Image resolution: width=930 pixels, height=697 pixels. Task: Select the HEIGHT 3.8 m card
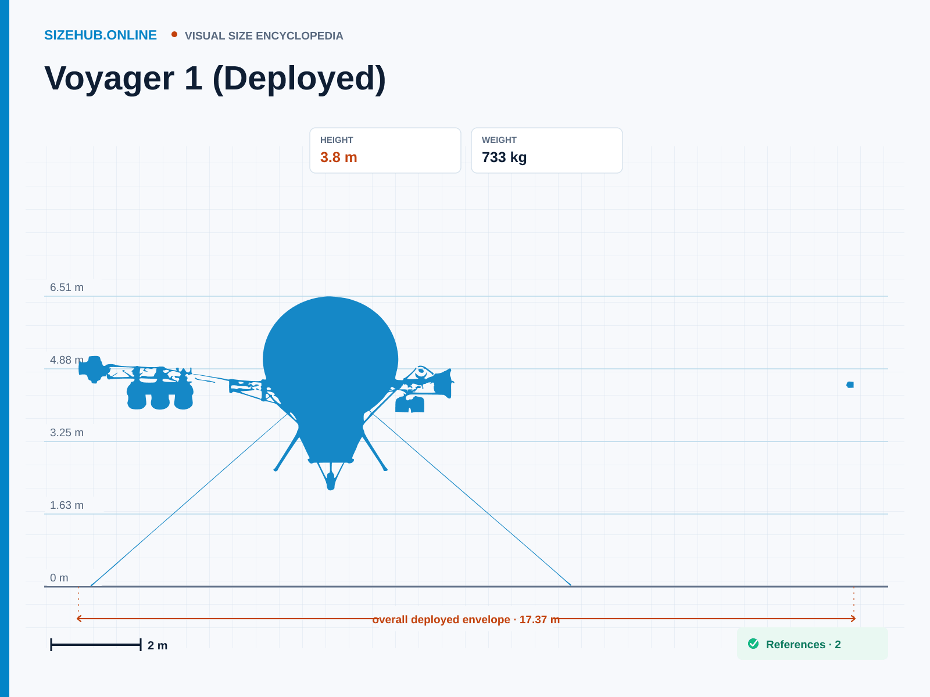point(385,150)
